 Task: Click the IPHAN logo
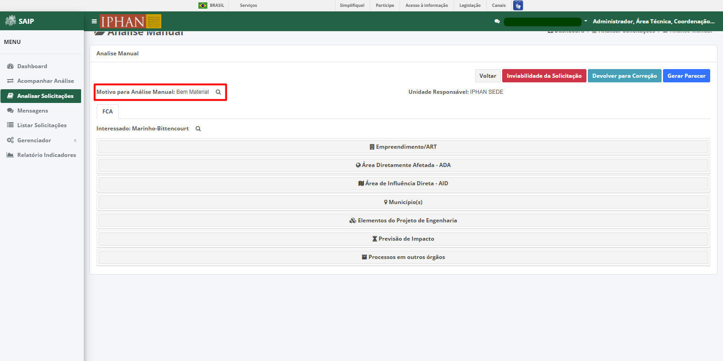[x=131, y=22]
